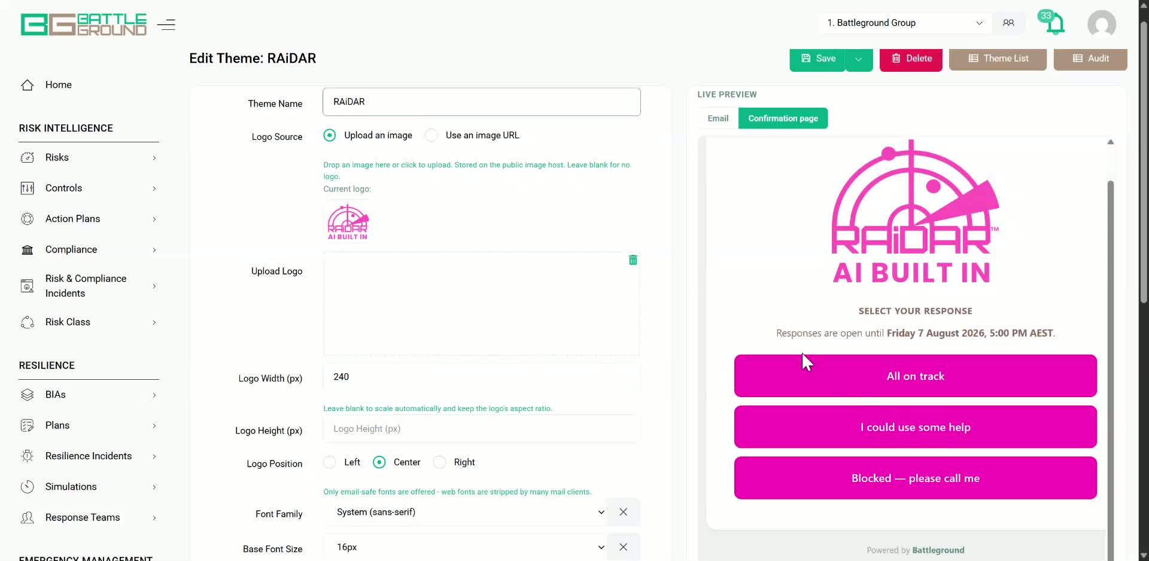
Task: Go to Home in sidebar
Action: tap(59, 85)
